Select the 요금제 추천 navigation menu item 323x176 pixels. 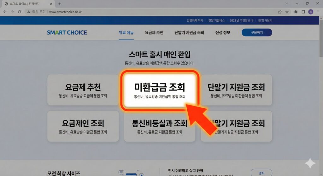[154, 32]
